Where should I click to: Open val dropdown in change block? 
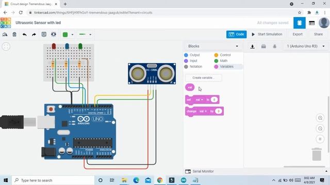(x=203, y=111)
